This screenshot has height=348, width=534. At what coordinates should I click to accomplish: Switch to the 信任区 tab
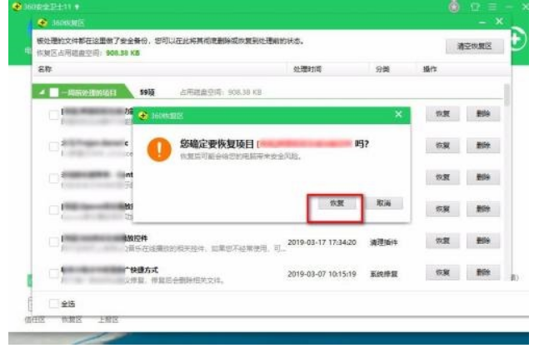click(x=35, y=320)
